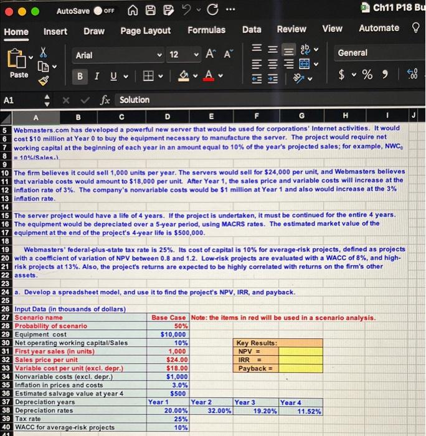Click the fx Insert Function icon

point(105,100)
